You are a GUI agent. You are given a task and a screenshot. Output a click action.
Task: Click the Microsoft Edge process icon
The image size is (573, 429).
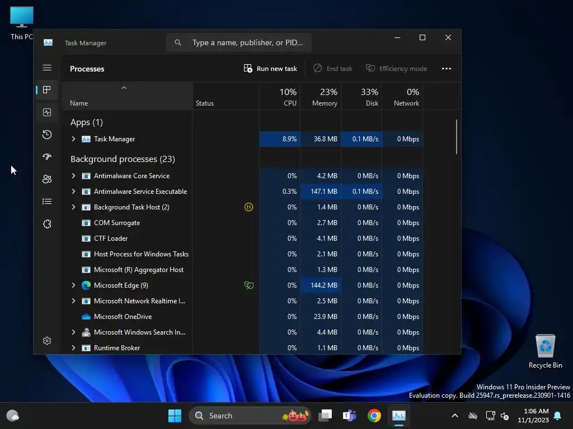[x=86, y=285]
